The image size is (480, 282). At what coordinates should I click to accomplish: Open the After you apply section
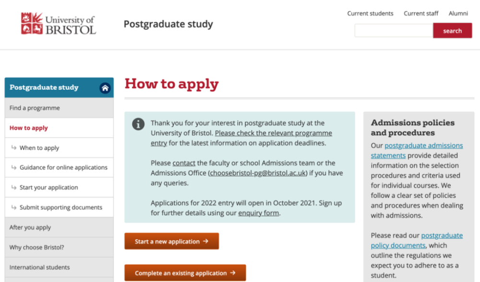click(59, 227)
